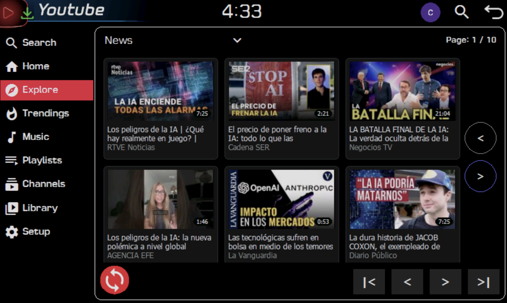Click the Diario Público channel name
Viewport: 507px width, 303px height.
373,256
